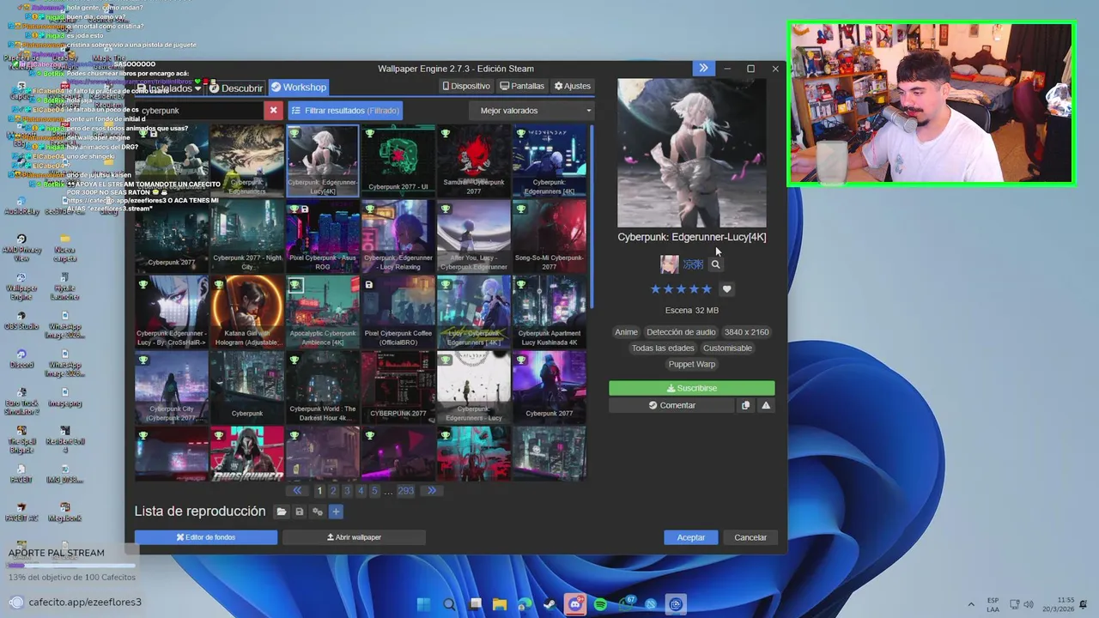This screenshot has width=1099, height=618.
Task: Open Ajustes settings with gear icon
Action: pyautogui.click(x=573, y=86)
